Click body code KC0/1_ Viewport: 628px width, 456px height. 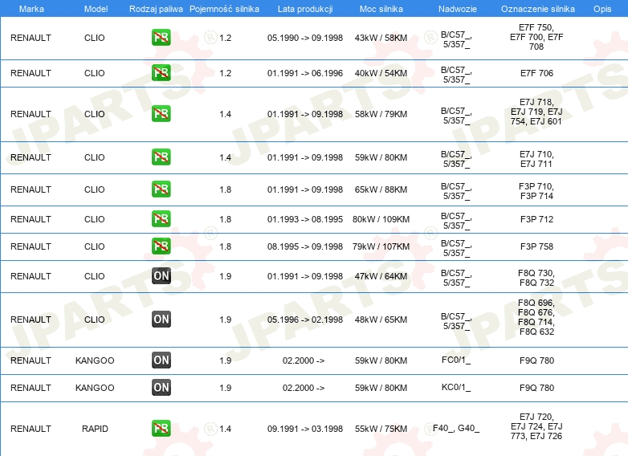[456, 388]
